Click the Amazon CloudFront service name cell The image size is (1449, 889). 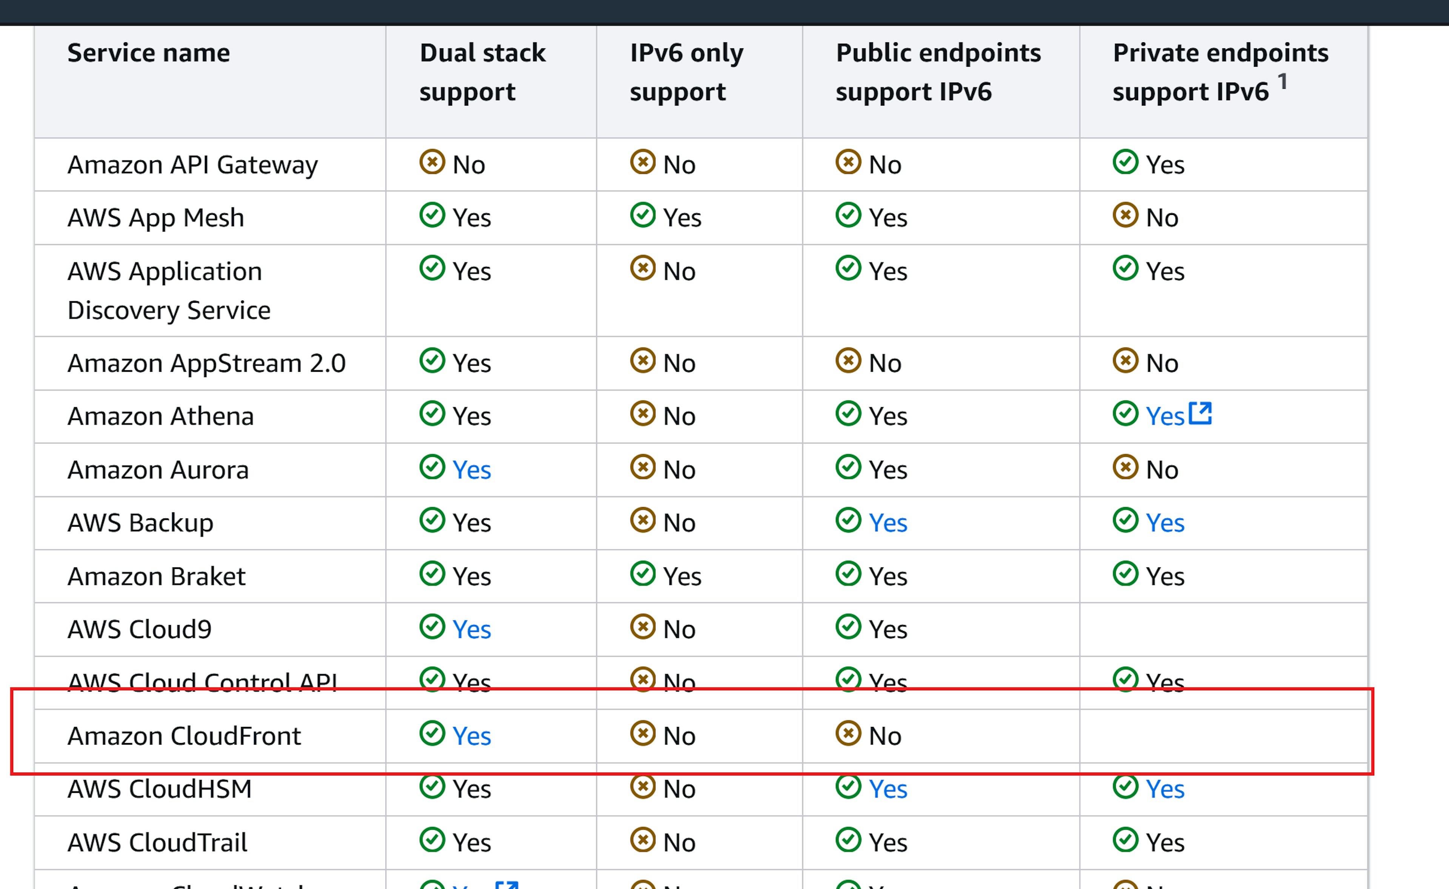pyautogui.click(x=184, y=736)
